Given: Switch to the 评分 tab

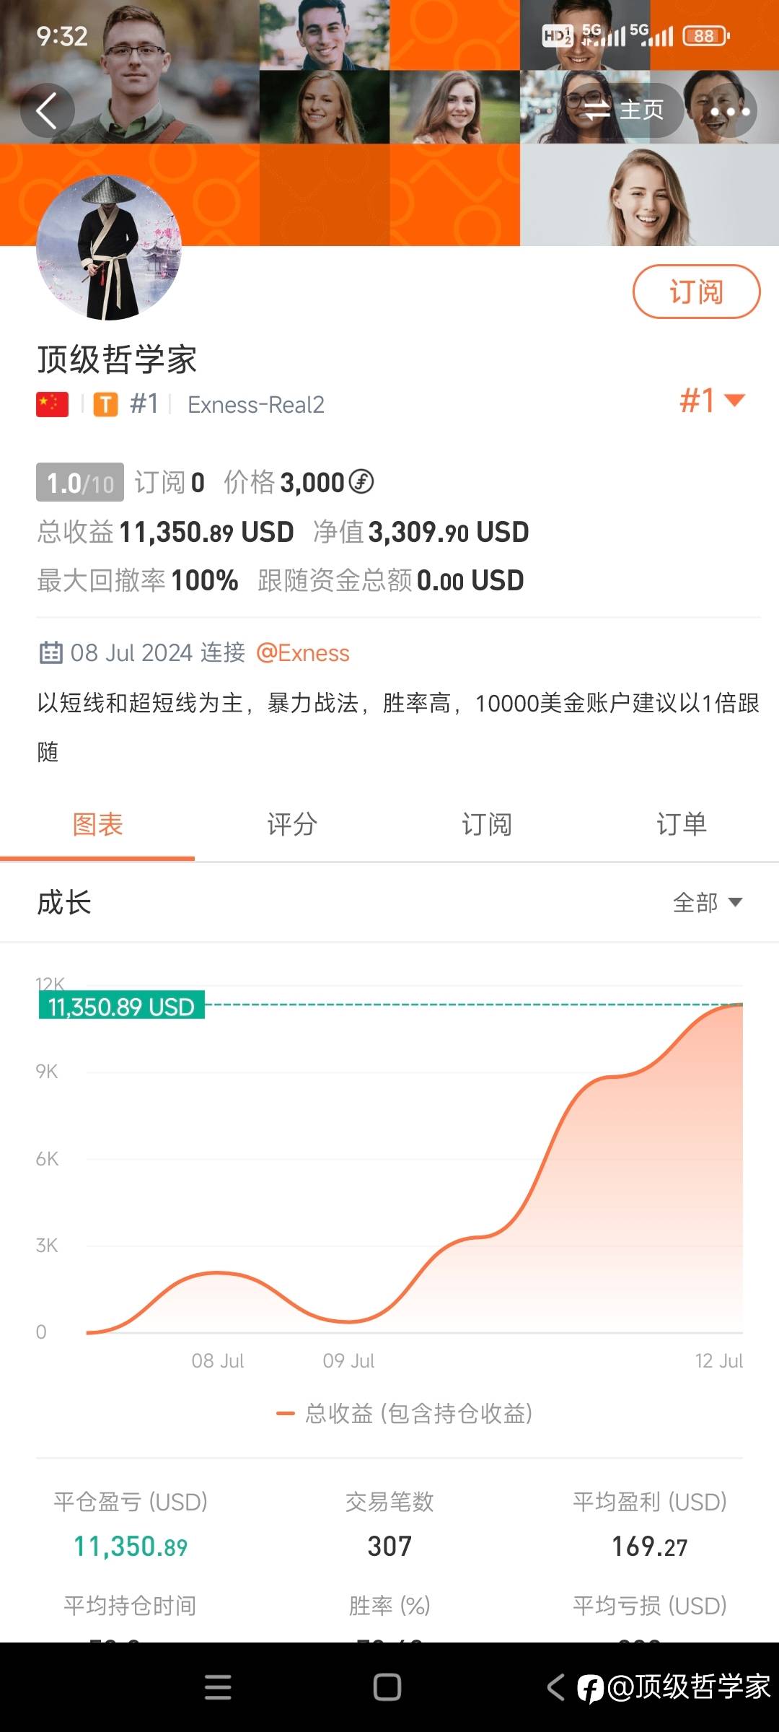Looking at the screenshot, I should pos(292,824).
